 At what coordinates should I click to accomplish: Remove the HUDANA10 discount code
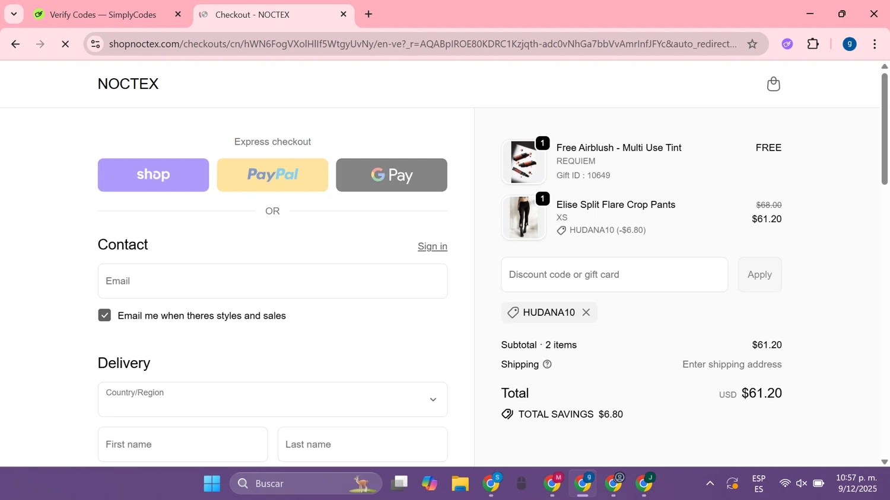(586, 312)
